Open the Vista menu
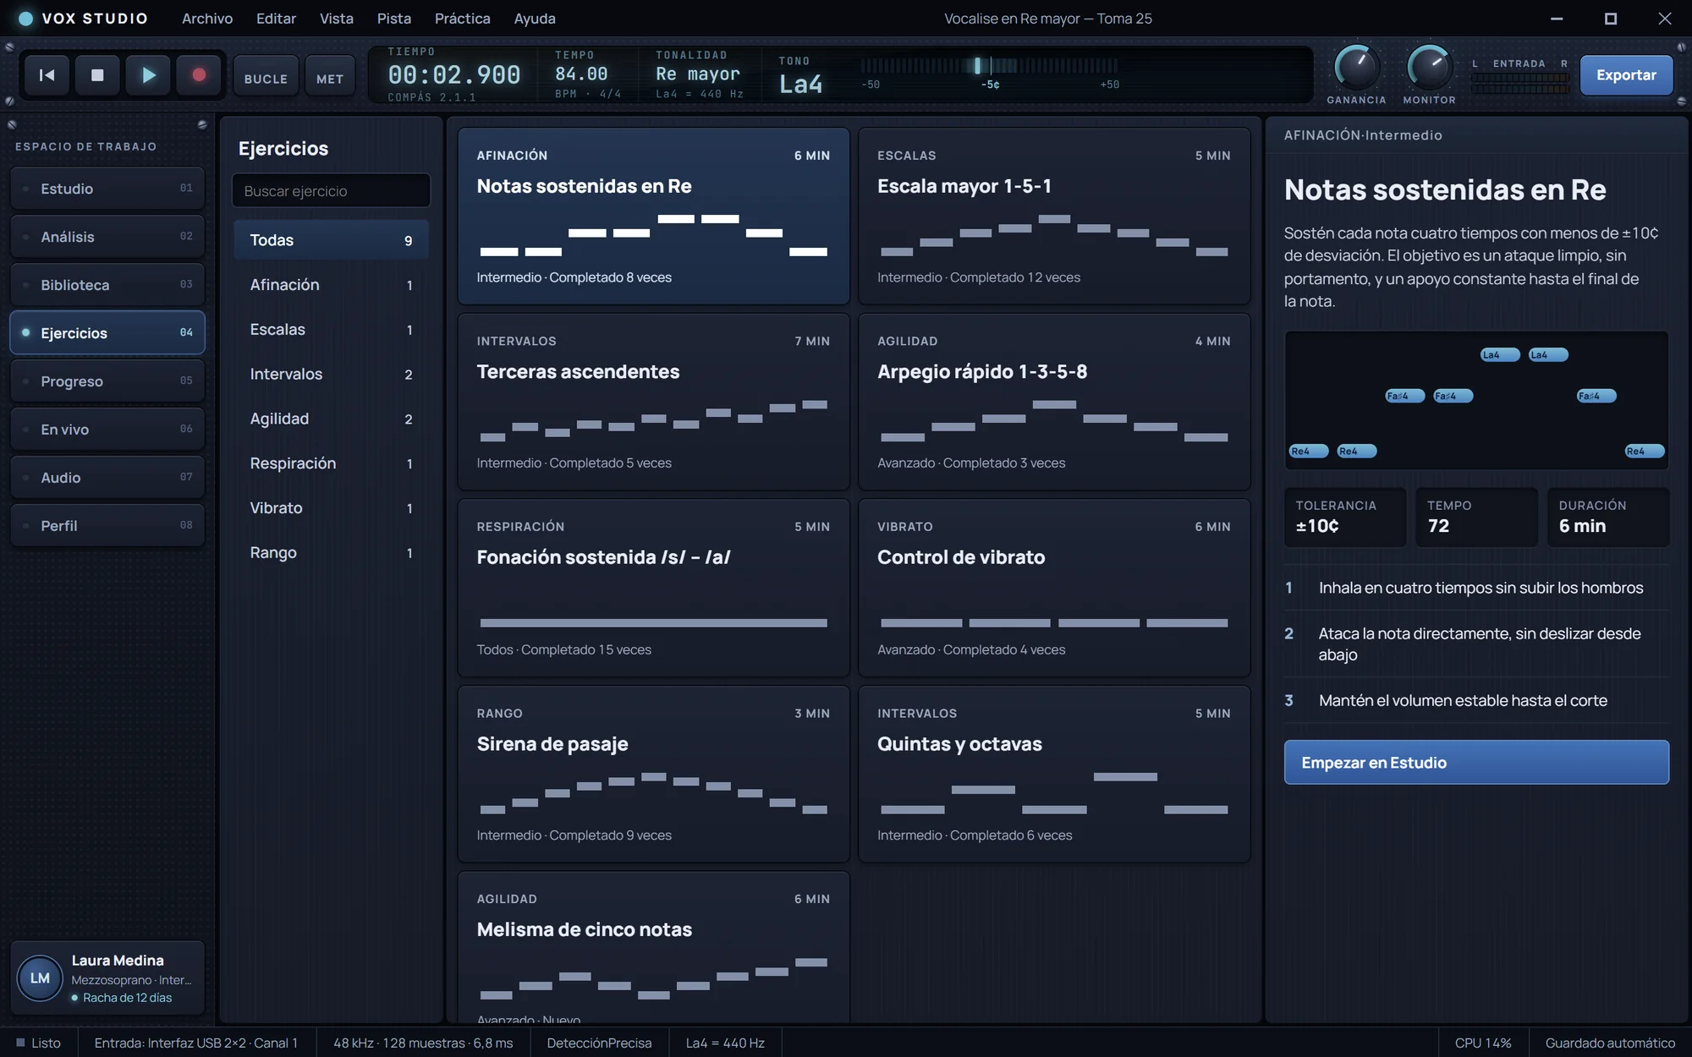Image resolution: width=1692 pixels, height=1057 pixels. (x=337, y=19)
